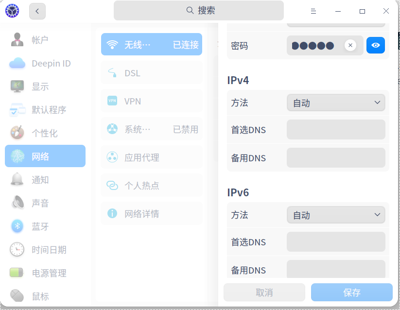
Task: Click the 默认程序 default apps icon
Action: (17, 110)
